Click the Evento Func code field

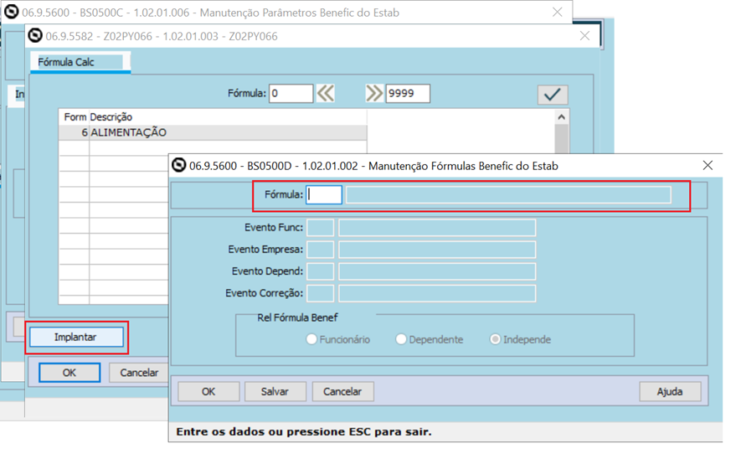click(x=321, y=227)
